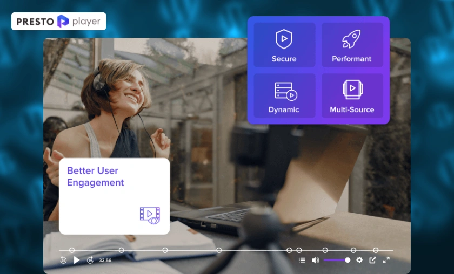
Task: Jump to the fifth chapter marker on the timeline
Action: [289, 250]
